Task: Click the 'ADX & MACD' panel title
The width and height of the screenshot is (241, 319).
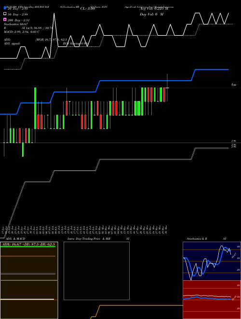Action: tap(15, 239)
